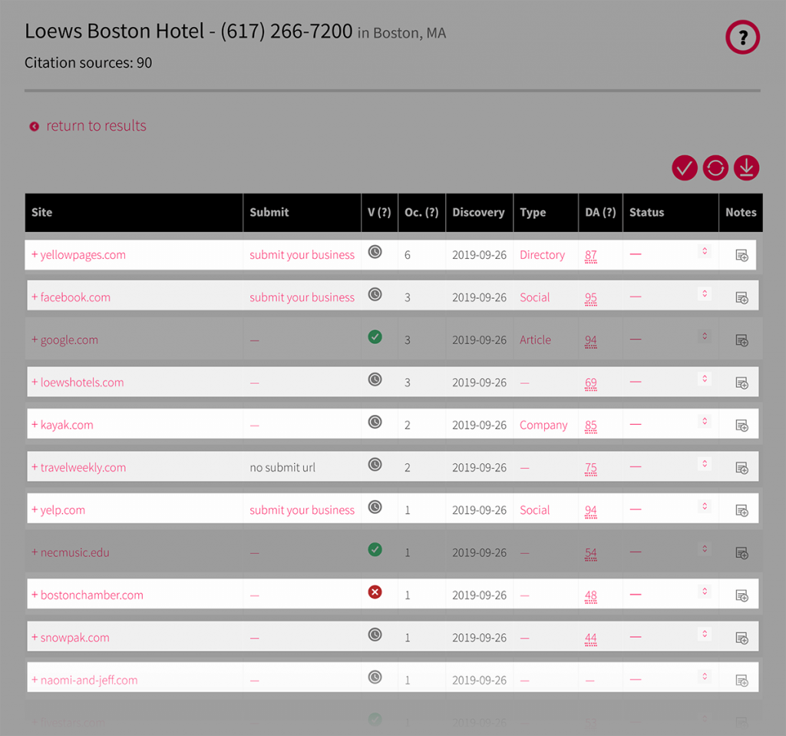Viewport: 786px width, 736px height.
Task: Add a note for yellowpages.com row
Action: pyautogui.click(x=741, y=255)
